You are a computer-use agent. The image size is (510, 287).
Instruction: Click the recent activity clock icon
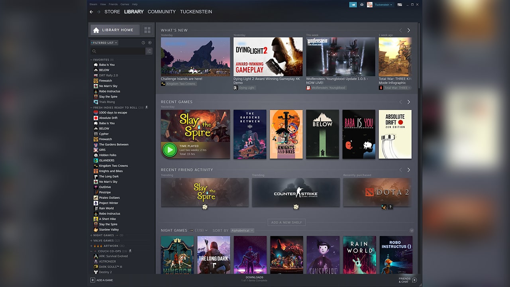click(x=143, y=43)
